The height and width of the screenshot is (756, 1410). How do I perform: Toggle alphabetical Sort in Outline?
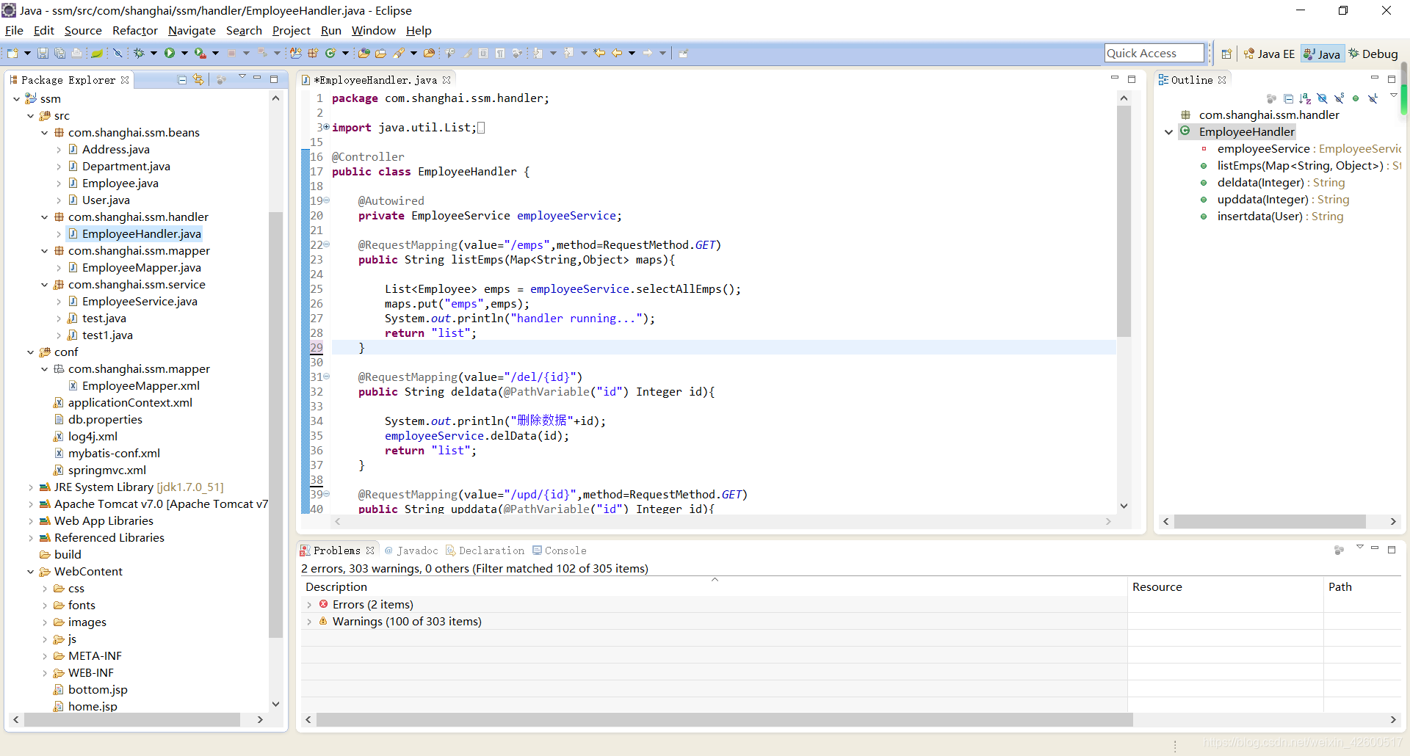(x=1305, y=98)
